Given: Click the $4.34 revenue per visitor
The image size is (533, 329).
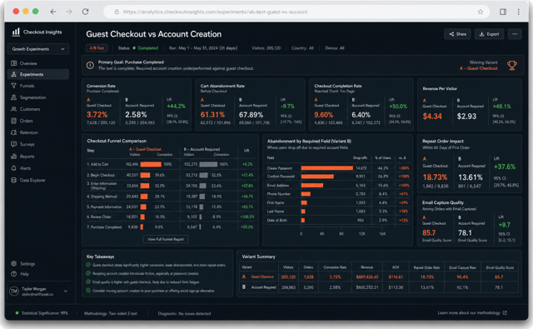Looking at the screenshot, I should [x=432, y=117].
